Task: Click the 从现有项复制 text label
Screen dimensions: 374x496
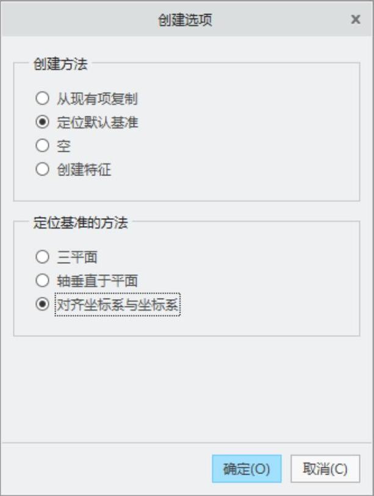Action: tap(93, 98)
